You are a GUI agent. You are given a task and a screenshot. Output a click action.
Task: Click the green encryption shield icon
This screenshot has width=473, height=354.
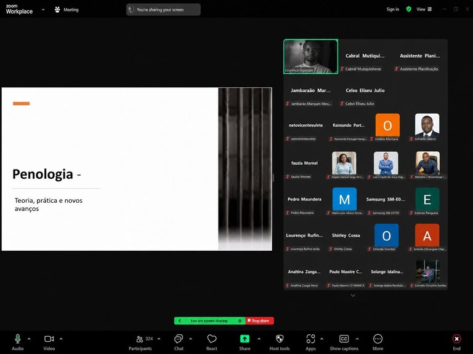(x=409, y=9)
